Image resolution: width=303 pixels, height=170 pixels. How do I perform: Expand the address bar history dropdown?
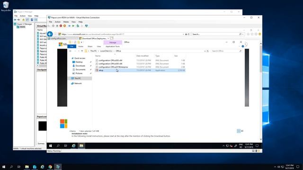tap(205, 51)
